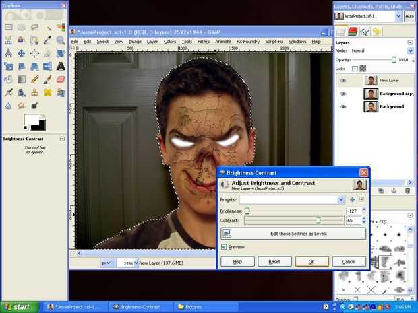Open the Layer menu
418x313 pixels.
click(152, 42)
